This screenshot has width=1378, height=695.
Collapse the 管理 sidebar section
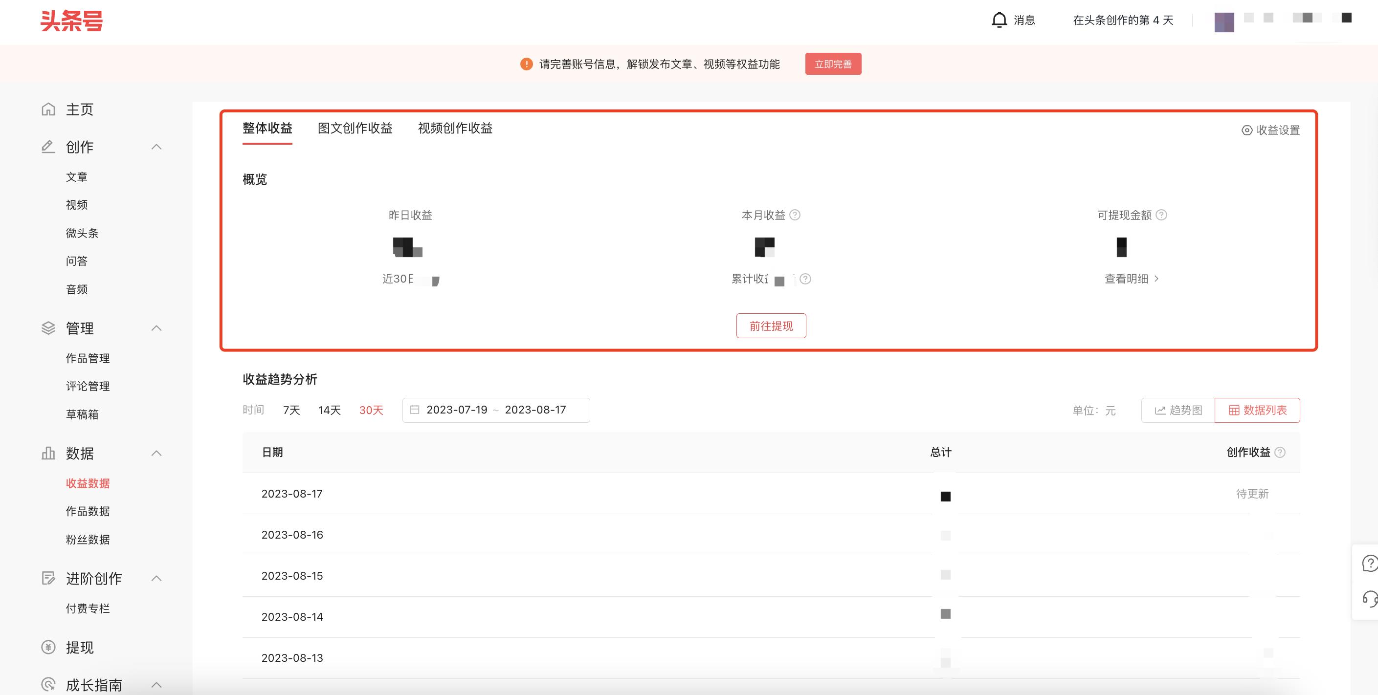coord(156,328)
